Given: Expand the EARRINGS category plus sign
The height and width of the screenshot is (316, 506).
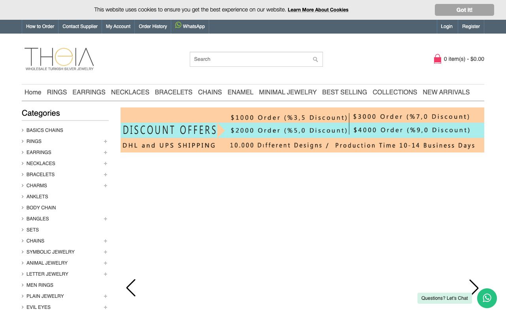Looking at the screenshot, I should point(106,152).
